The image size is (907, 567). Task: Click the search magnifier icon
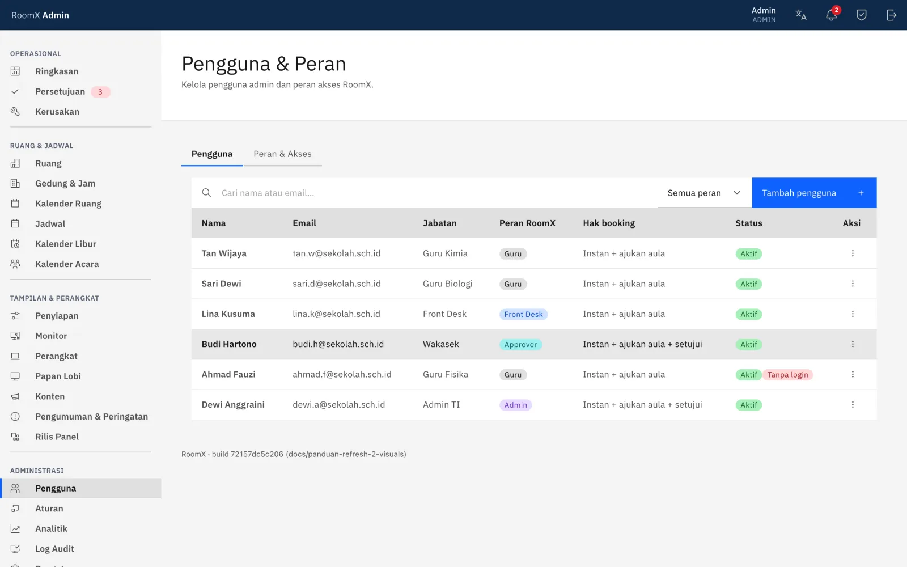(206, 193)
